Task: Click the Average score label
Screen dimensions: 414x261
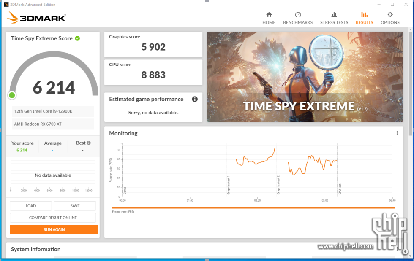Action: (53, 143)
